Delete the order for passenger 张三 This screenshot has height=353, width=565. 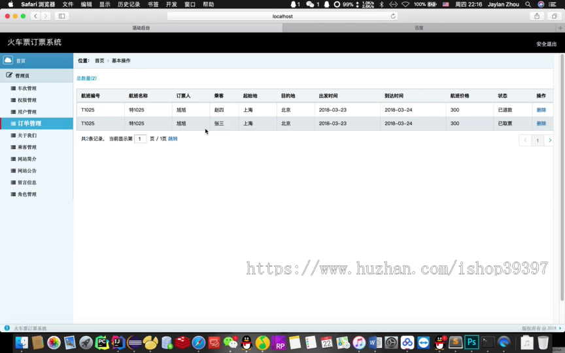pyautogui.click(x=541, y=123)
